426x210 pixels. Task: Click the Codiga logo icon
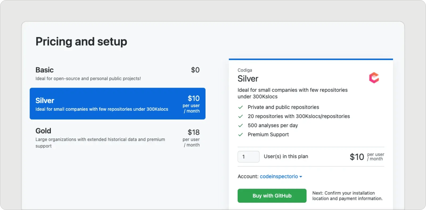[x=374, y=78]
